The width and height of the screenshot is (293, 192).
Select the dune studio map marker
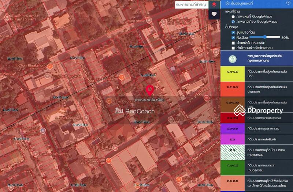[x=149, y=20]
